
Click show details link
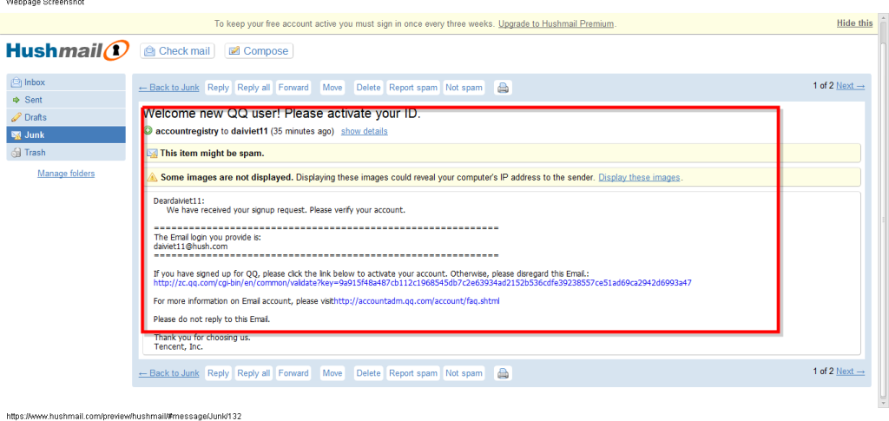364,131
